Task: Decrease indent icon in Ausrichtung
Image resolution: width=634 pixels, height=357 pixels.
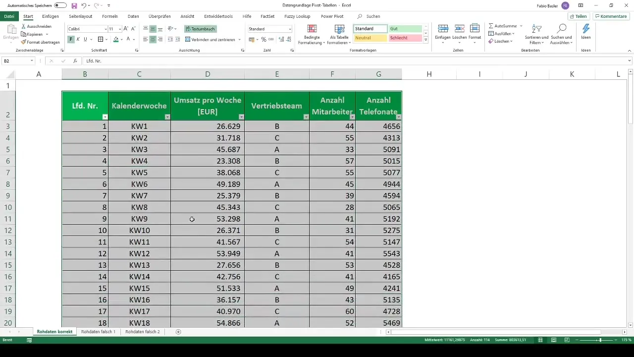Action: 170,39
